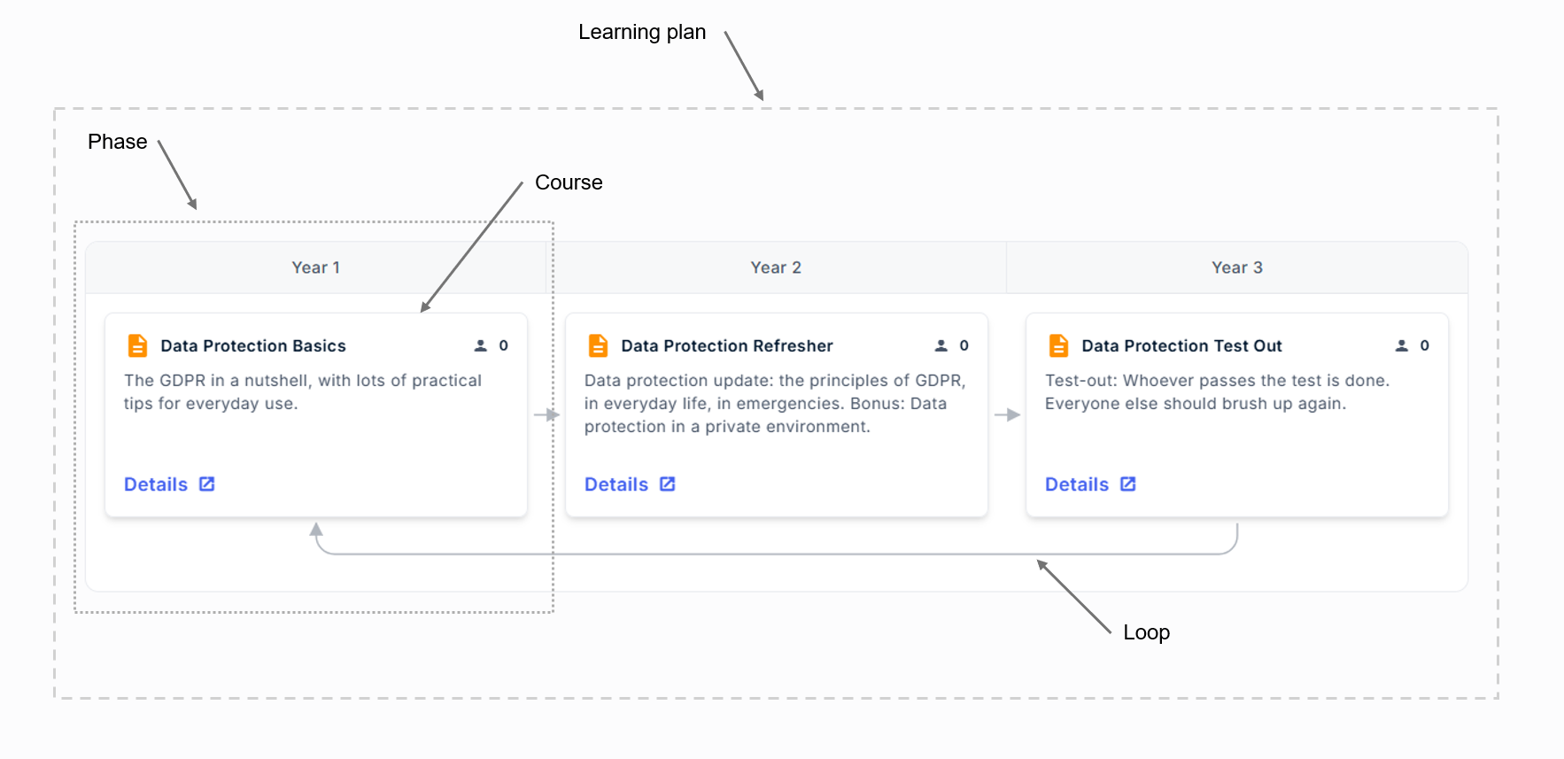Click the Data Protection Test Out course title
The width and height of the screenshot is (1564, 759).
(x=1181, y=346)
